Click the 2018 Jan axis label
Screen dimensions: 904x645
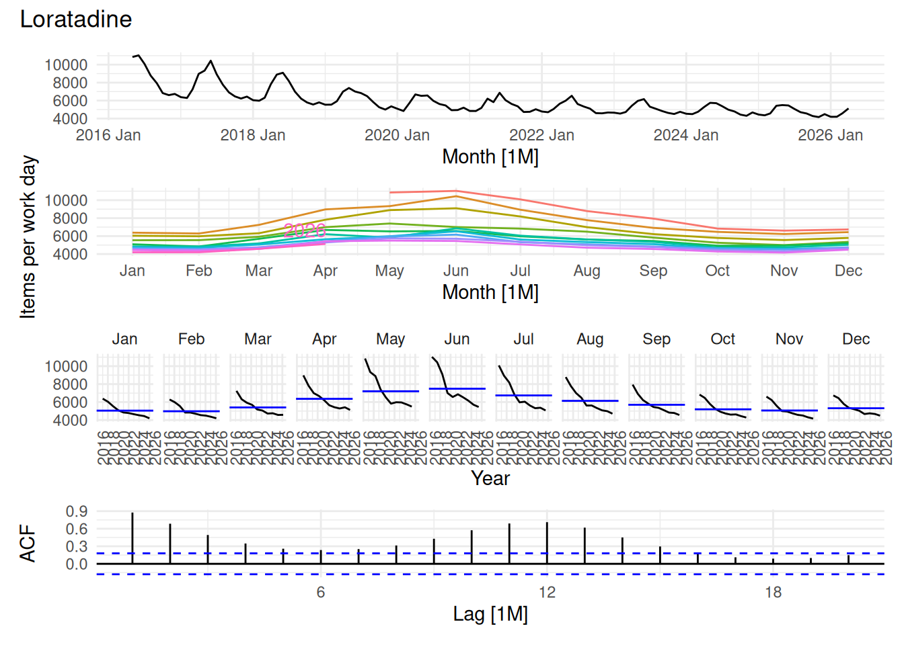coord(253,135)
